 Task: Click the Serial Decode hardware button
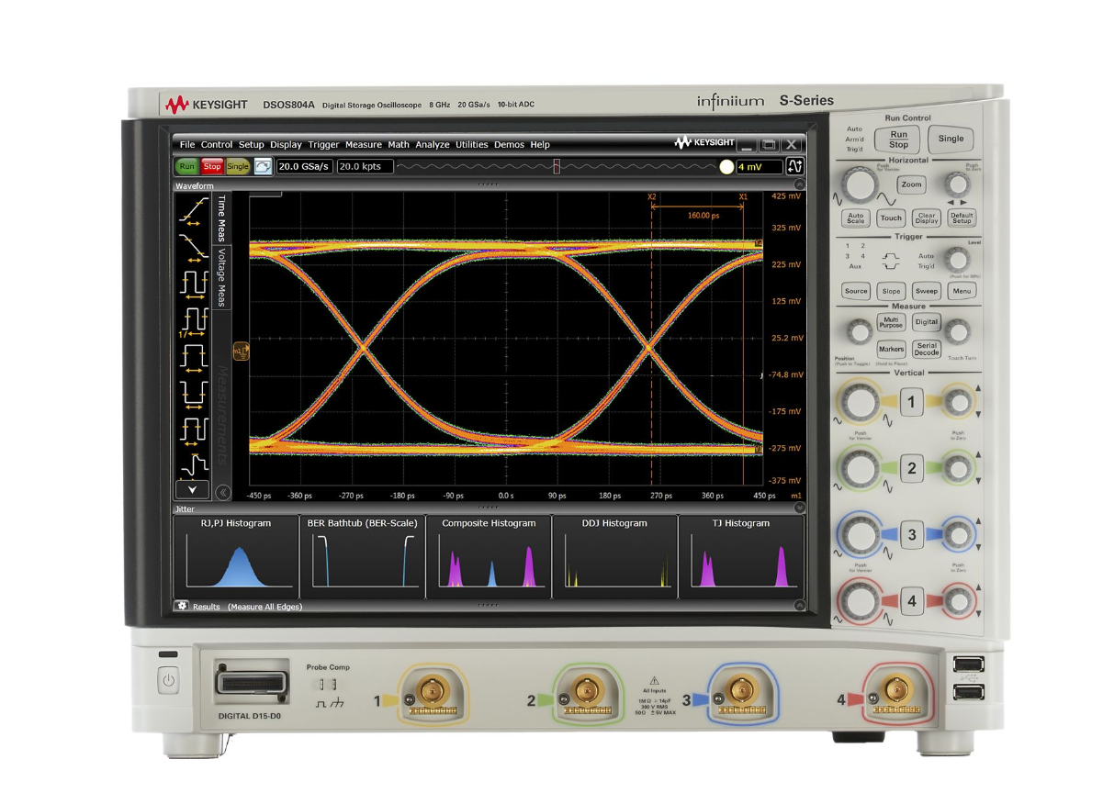pyautogui.click(x=927, y=350)
